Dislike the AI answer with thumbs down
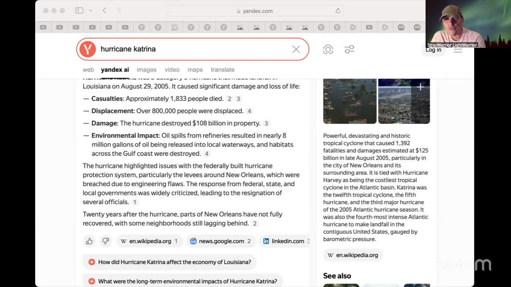 pos(106,241)
